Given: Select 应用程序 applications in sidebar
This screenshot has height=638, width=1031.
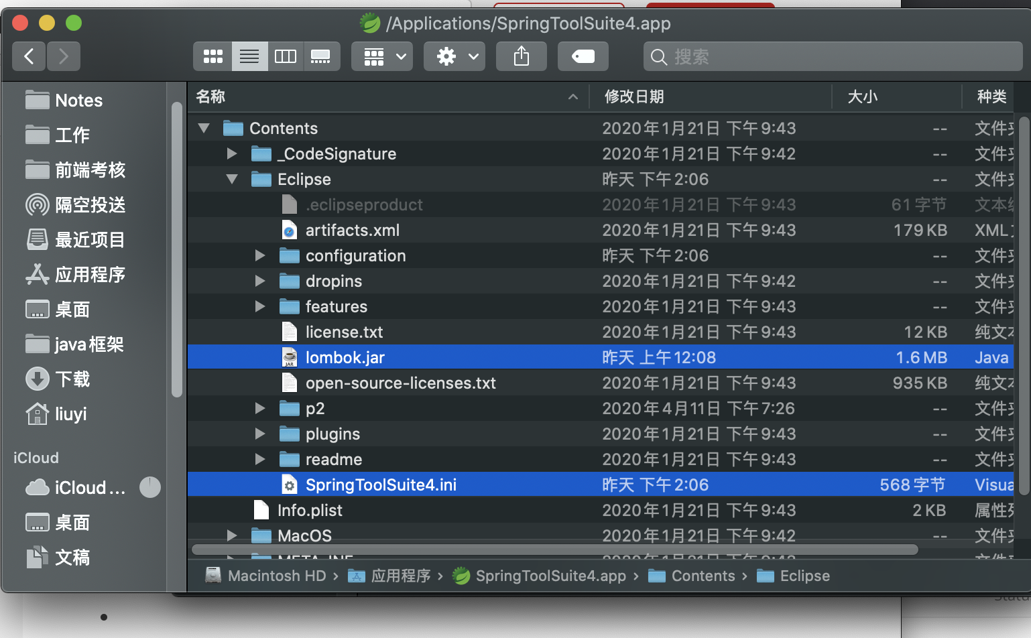Looking at the screenshot, I should 75,275.
